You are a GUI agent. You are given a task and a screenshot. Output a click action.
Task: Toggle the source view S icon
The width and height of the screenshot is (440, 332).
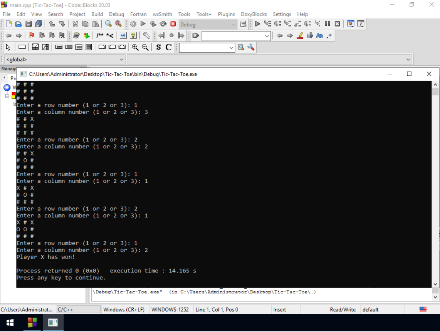(158, 47)
